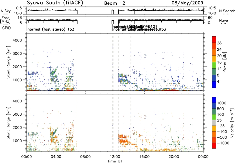Click the orange echo cluster near 13:00 in velocity panel
Screen dimensions: 235x163
tap(123, 139)
